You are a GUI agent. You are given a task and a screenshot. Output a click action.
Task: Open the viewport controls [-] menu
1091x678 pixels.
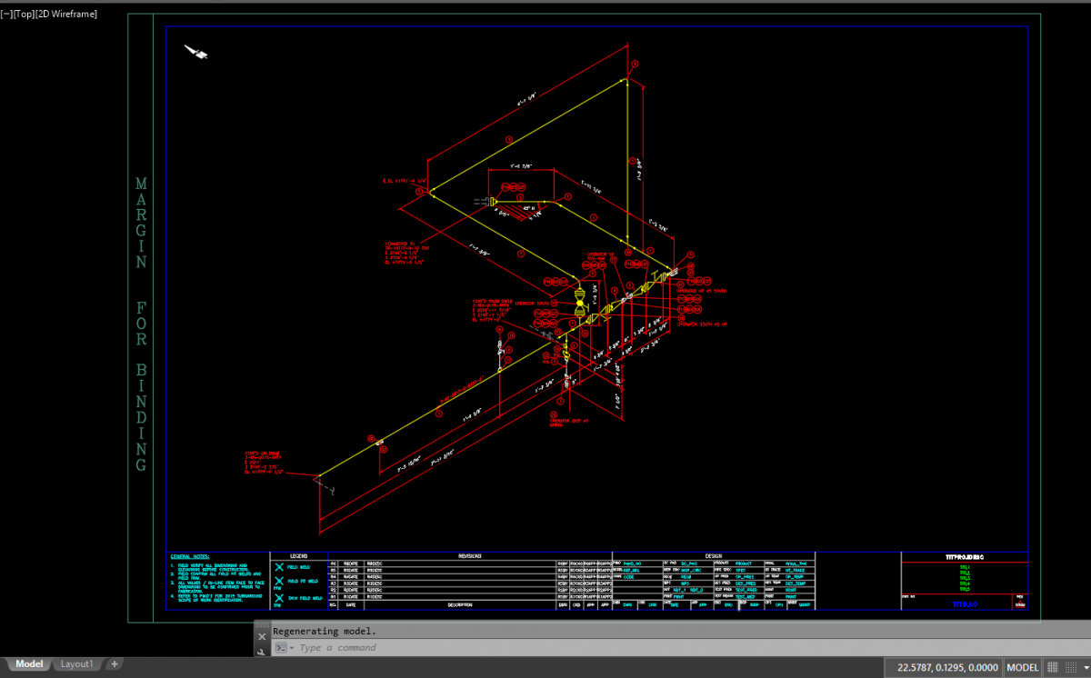[x=6, y=14]
